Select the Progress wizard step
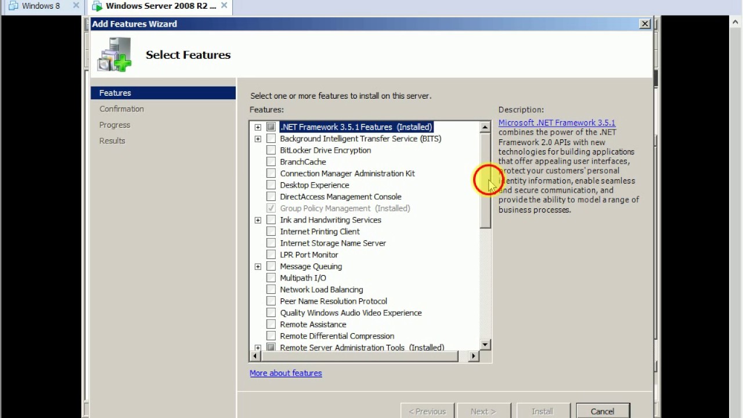The image size is (743, 418). pos(114,125)
